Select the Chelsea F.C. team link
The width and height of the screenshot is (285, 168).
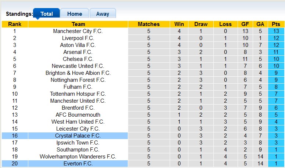(x=78, y=59)
